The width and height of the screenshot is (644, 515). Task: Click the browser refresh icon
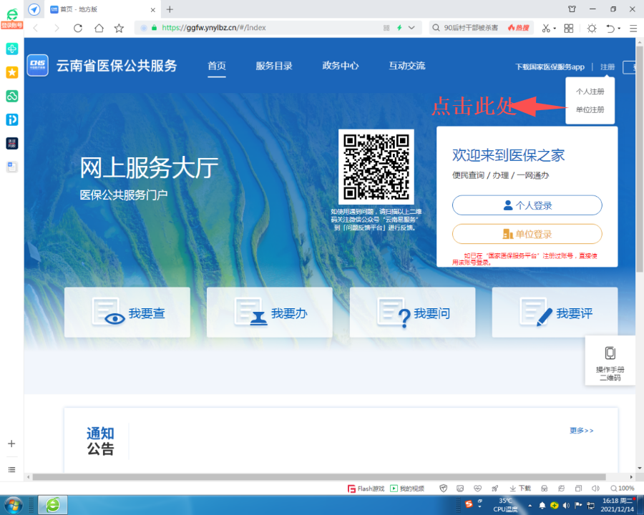coord(78,28)
